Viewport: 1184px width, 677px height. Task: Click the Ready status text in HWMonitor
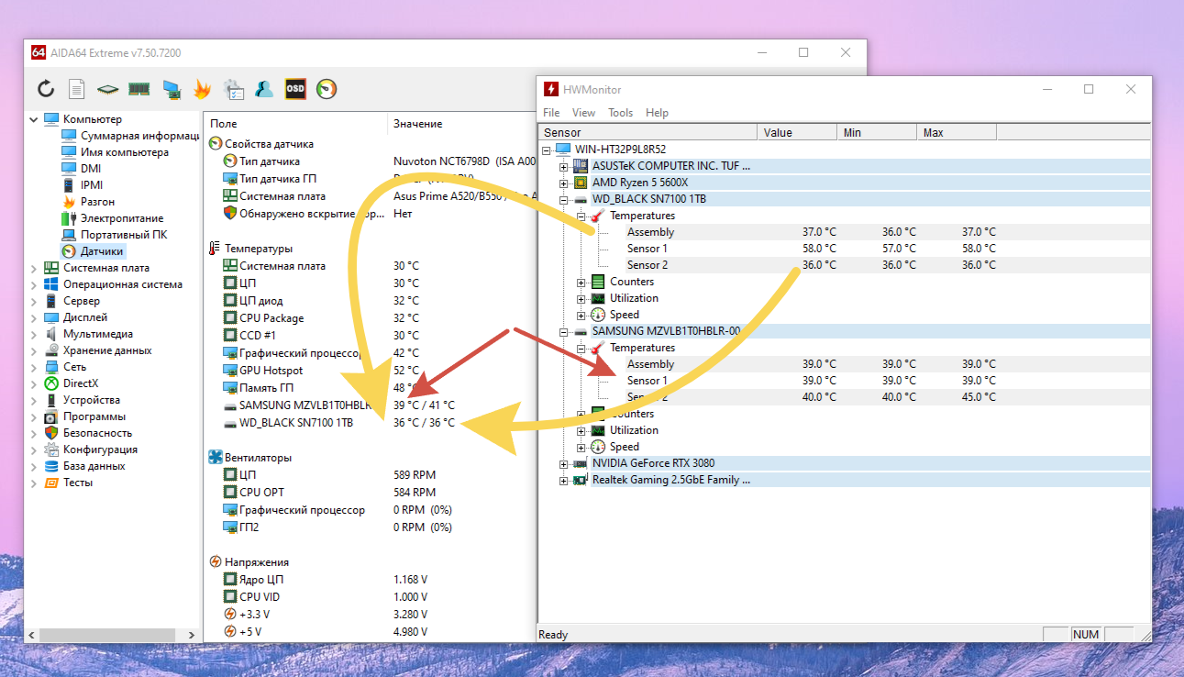553,635
